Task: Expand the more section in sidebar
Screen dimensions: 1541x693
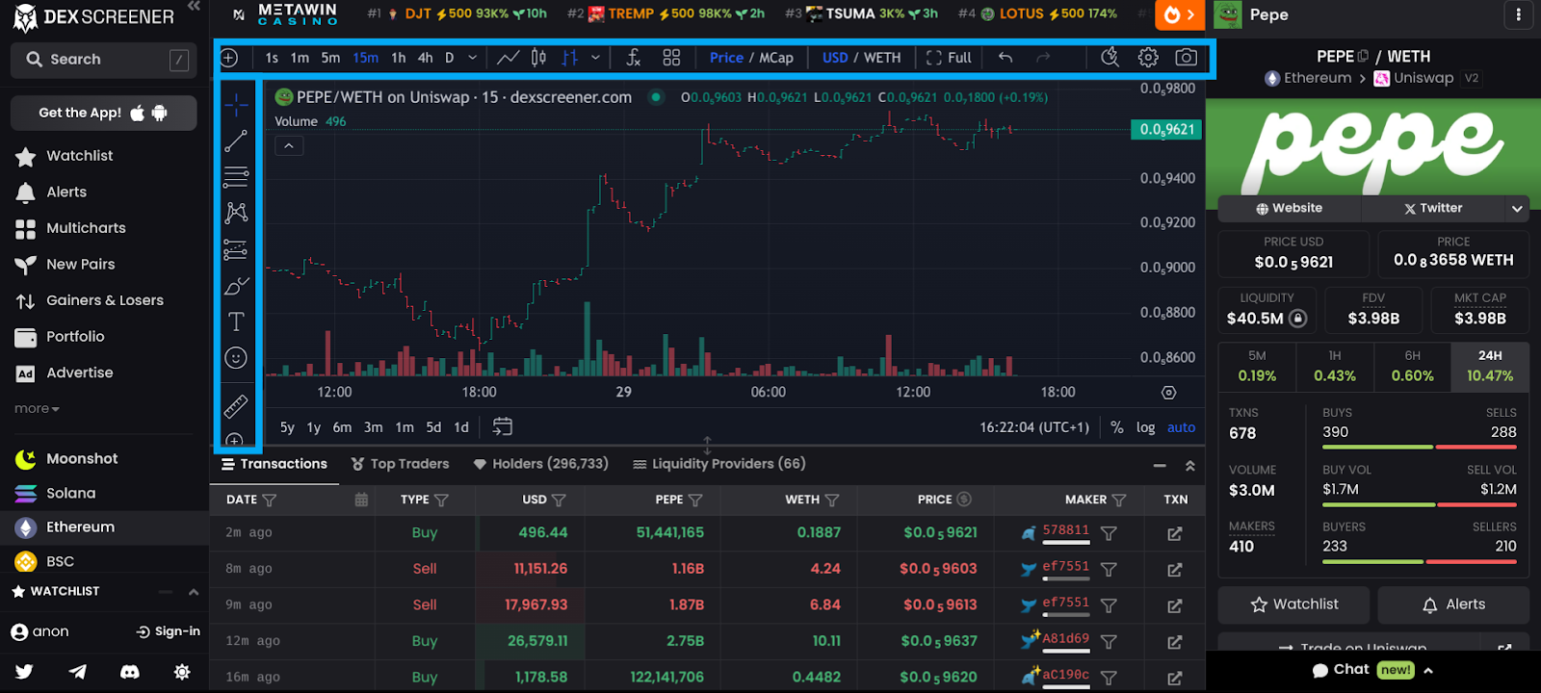Action: pos(37,408)
